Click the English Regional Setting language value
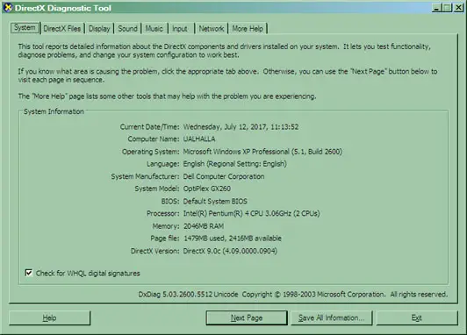The image size is (467, 335). [234, 164]
